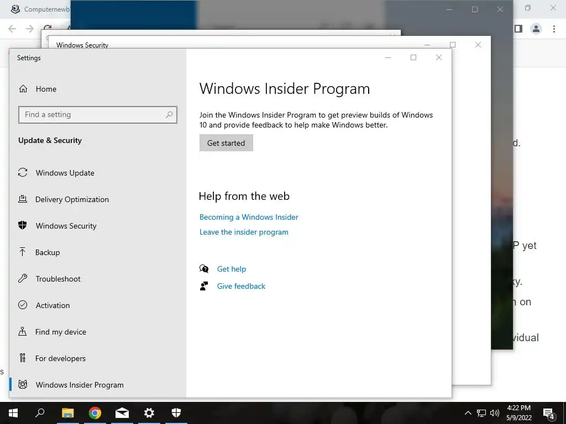Click the Get help link
Viewport: 566px width, 424px height.
tap(232, 269)
